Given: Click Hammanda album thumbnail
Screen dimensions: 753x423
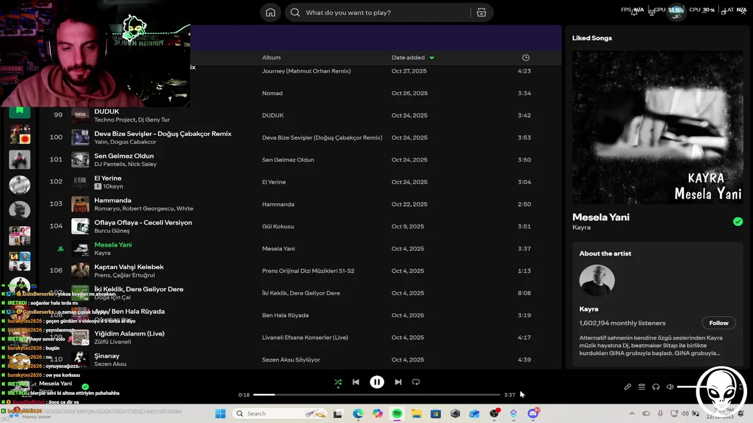Looking at the screenshot, I should (80, 204).
